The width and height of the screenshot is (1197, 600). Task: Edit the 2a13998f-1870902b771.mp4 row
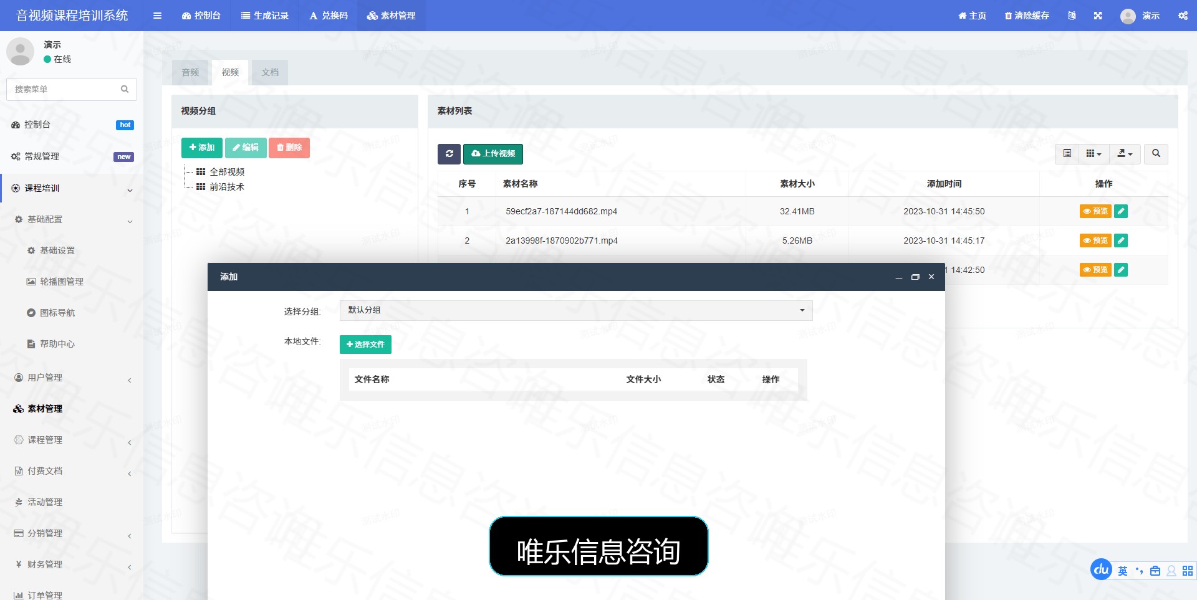[1121, 240]
